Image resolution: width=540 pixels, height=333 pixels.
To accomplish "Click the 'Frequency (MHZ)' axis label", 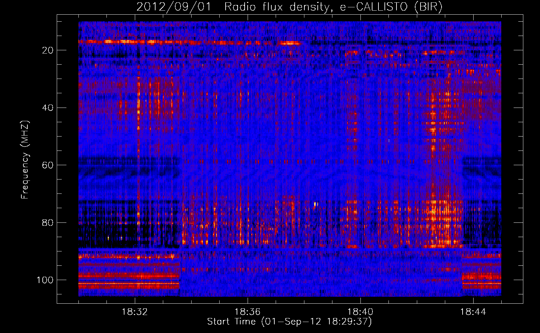I will [25, 160].
